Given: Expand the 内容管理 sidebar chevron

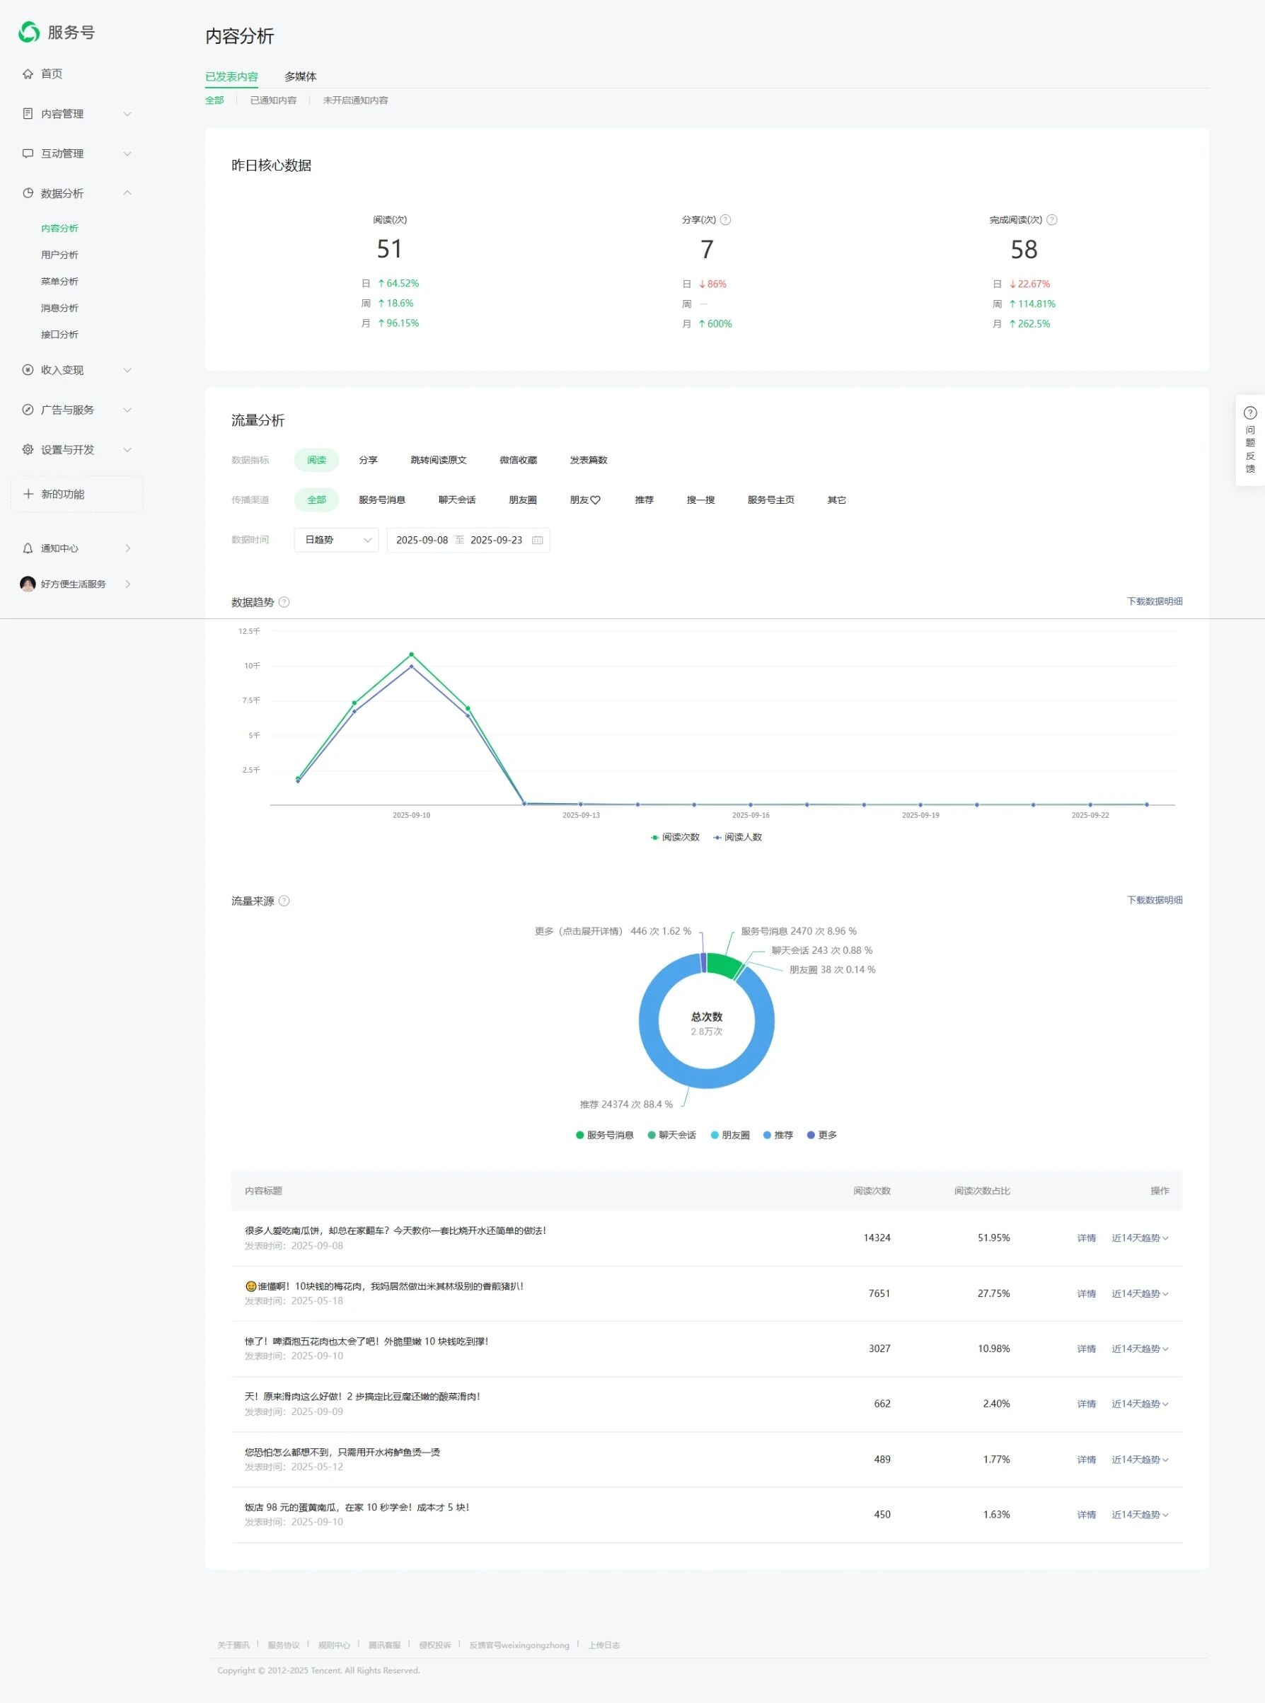Looking at the screenshot, I should click(x=128, y=113).
